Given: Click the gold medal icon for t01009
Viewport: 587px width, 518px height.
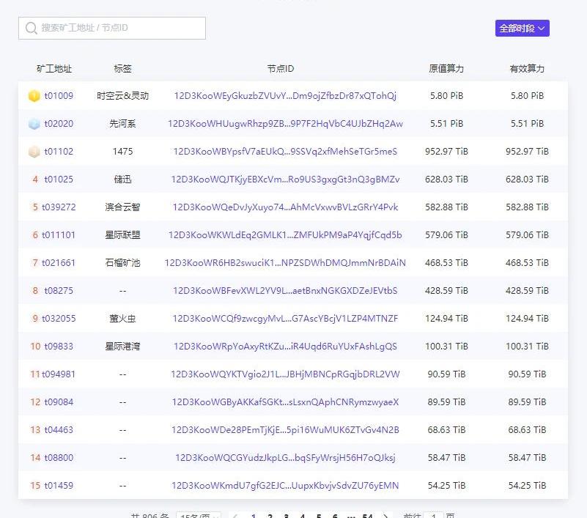Looking at the screenshot, I should click(34, 96).
